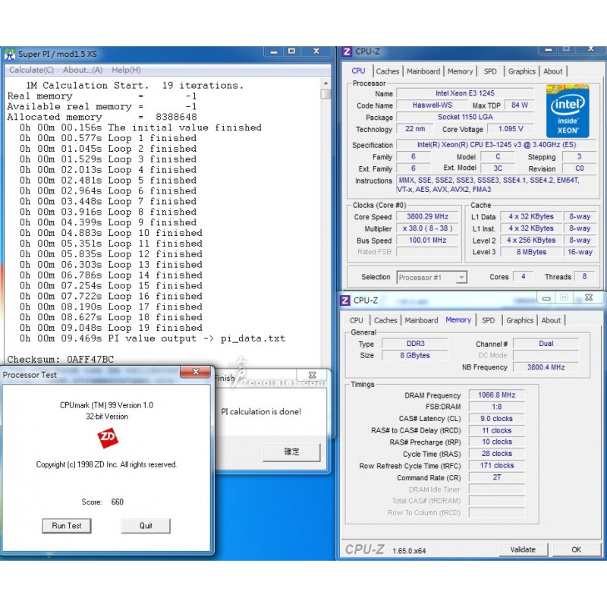Switch to Mainboard tab in upper CPU-Z window
The image size is (607, 607).
coord(423,71)
